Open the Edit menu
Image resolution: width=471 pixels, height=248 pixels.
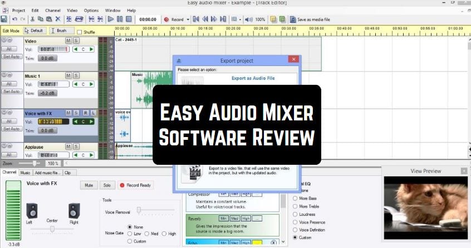(35, 11)
